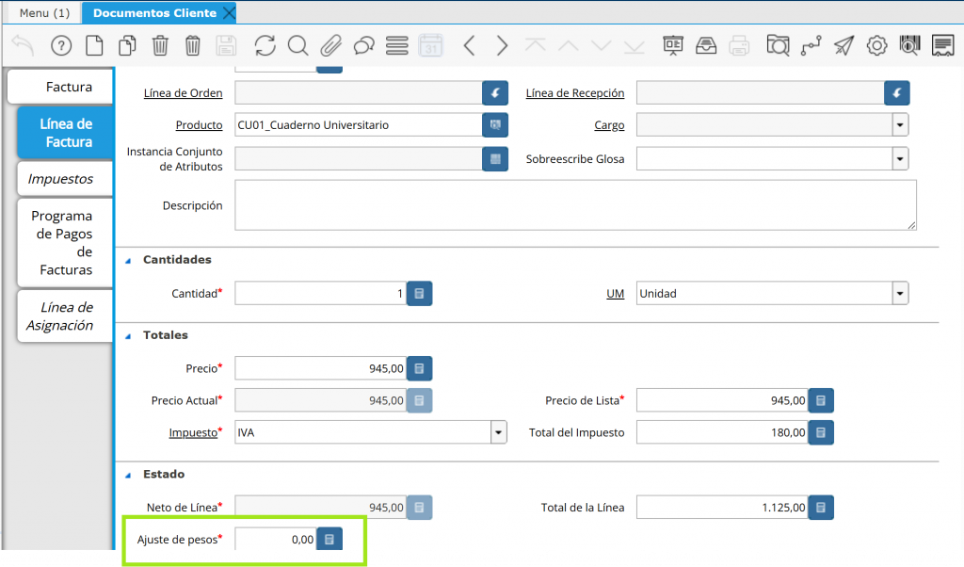Open the Active Workflows icon
The width and height of the screenshot is (964, 567).
tap(811, 45)
